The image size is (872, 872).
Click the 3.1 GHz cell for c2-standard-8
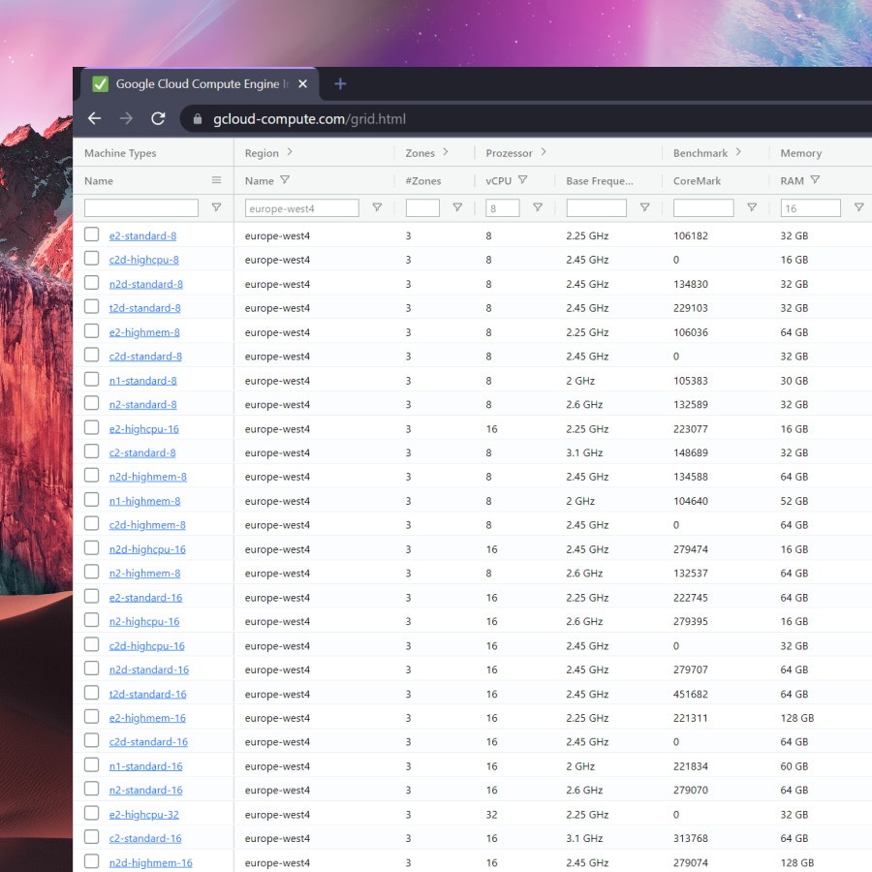coord(584,452)
